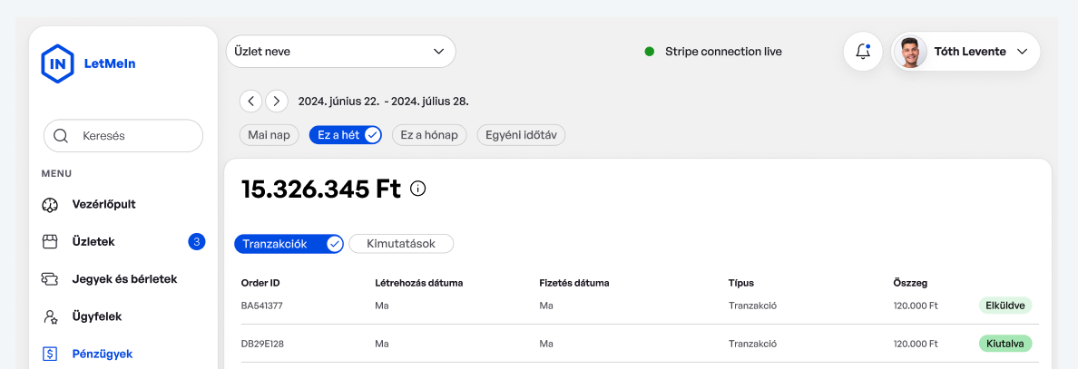Open the notifications bell
1078x369 pixels.
click(x=863, y=52)
